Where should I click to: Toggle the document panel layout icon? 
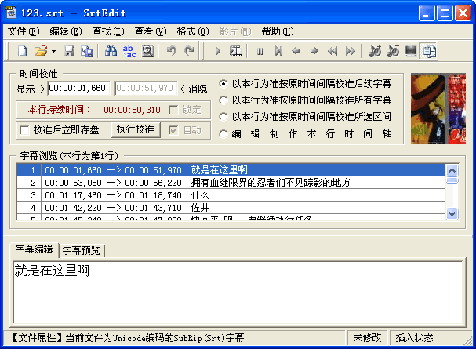429,51
